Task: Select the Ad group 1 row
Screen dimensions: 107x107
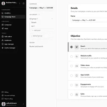Action: [41, 19]
